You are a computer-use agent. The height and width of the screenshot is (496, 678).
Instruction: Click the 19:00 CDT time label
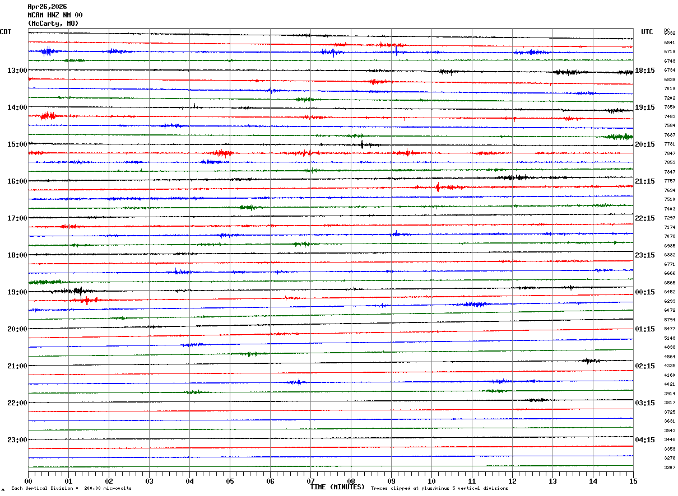[17, 292]
